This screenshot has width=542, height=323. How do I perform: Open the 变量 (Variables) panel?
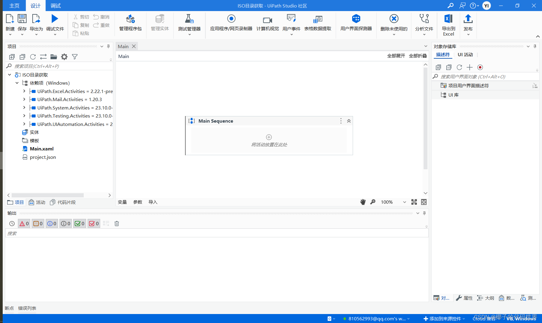point(122,202)
